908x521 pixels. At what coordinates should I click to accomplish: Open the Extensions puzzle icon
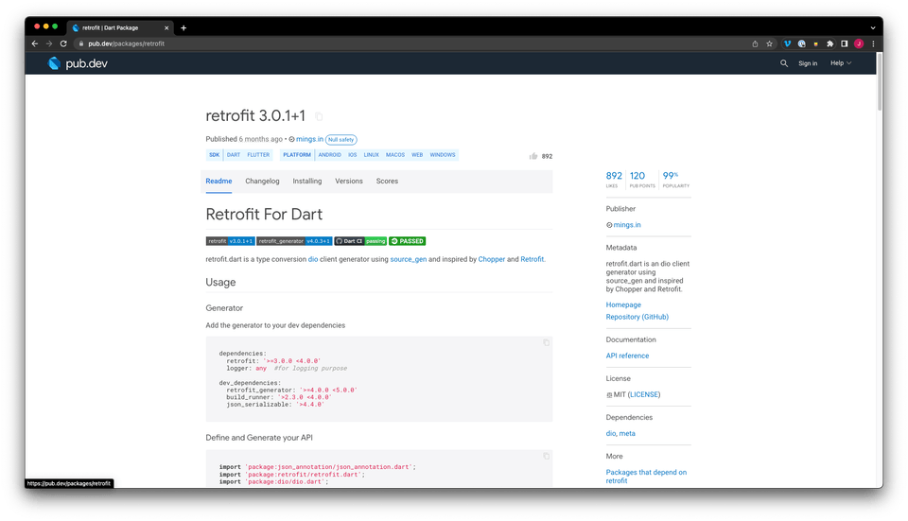click(830, 43)
